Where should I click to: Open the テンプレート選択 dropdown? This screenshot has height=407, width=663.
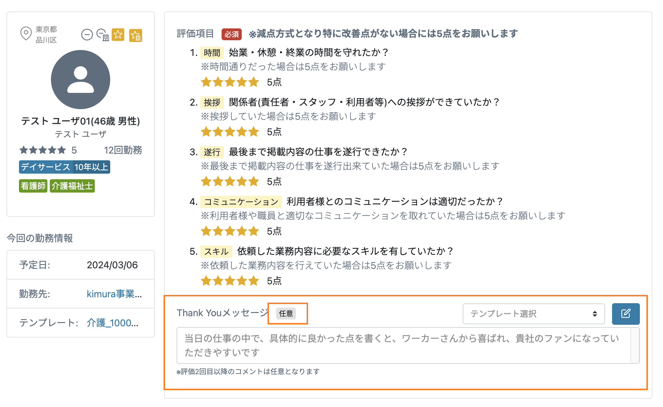[x=533, y=314]
